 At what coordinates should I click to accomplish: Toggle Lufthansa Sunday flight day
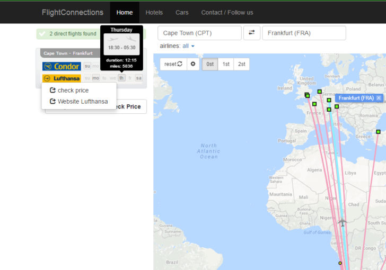tap(87, 78)
